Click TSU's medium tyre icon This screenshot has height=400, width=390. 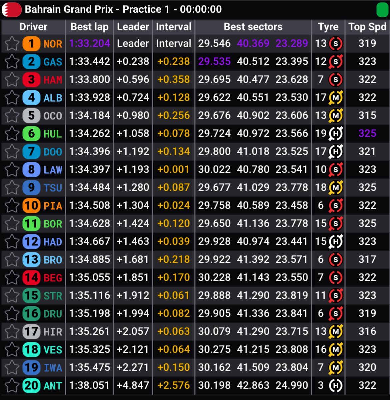pyautogui.click(x=336, y=187)
